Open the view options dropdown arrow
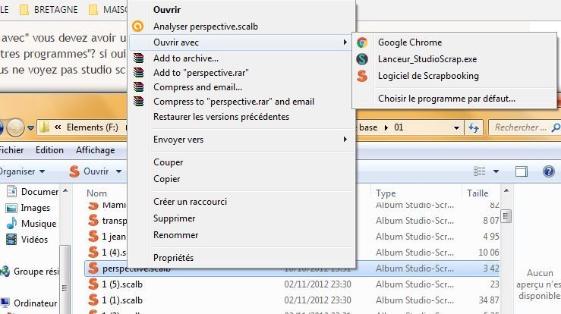This screenshot has width=561, height=314. point(496,171)
